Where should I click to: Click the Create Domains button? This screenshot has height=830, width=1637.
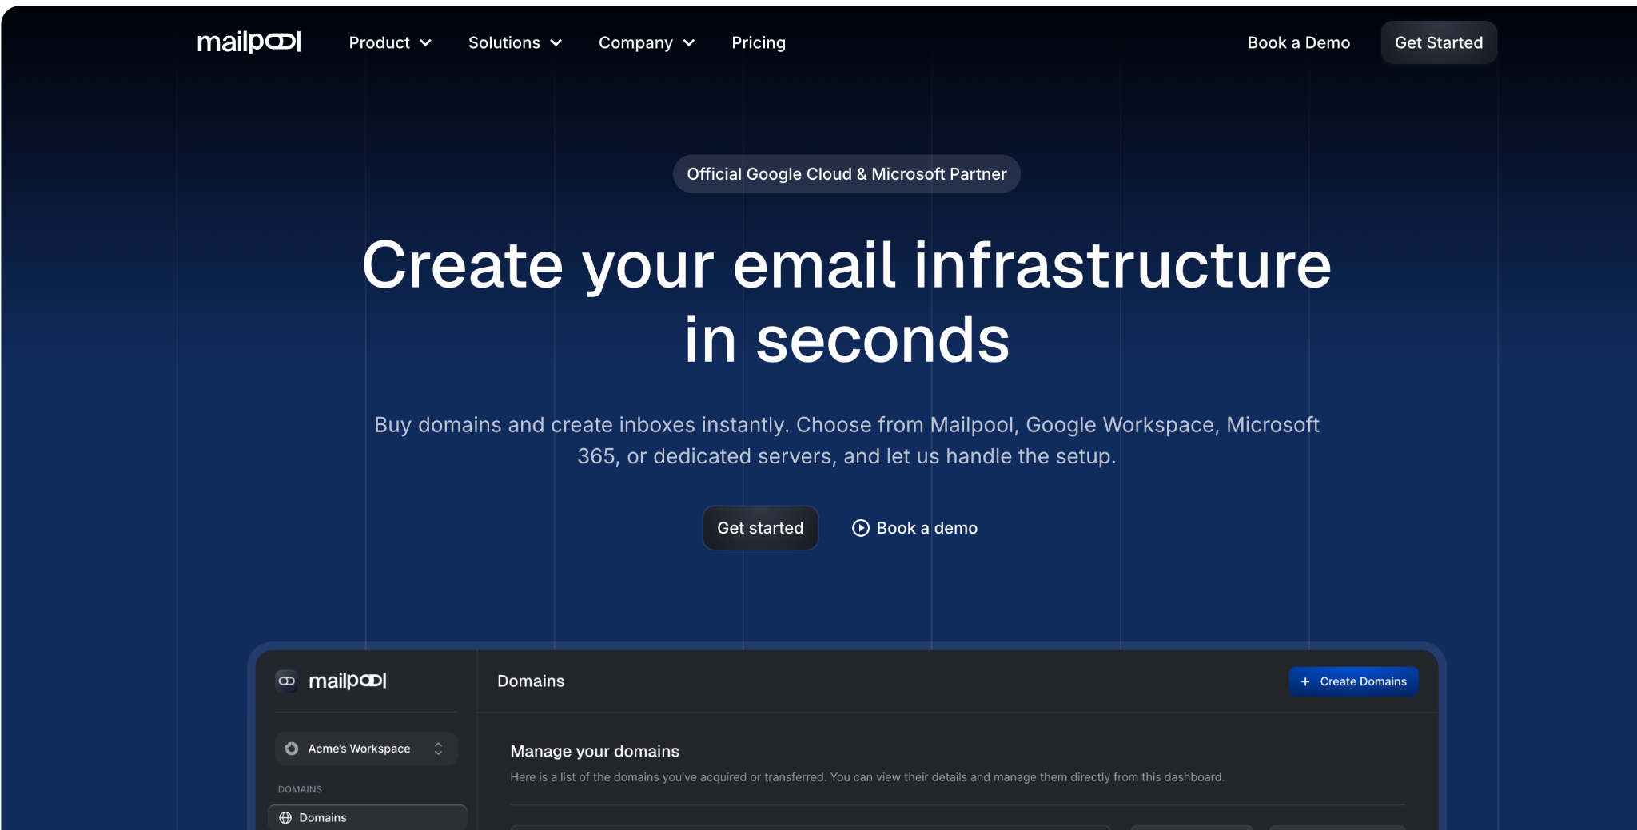pyautogui.click(x=1353, y=681)
